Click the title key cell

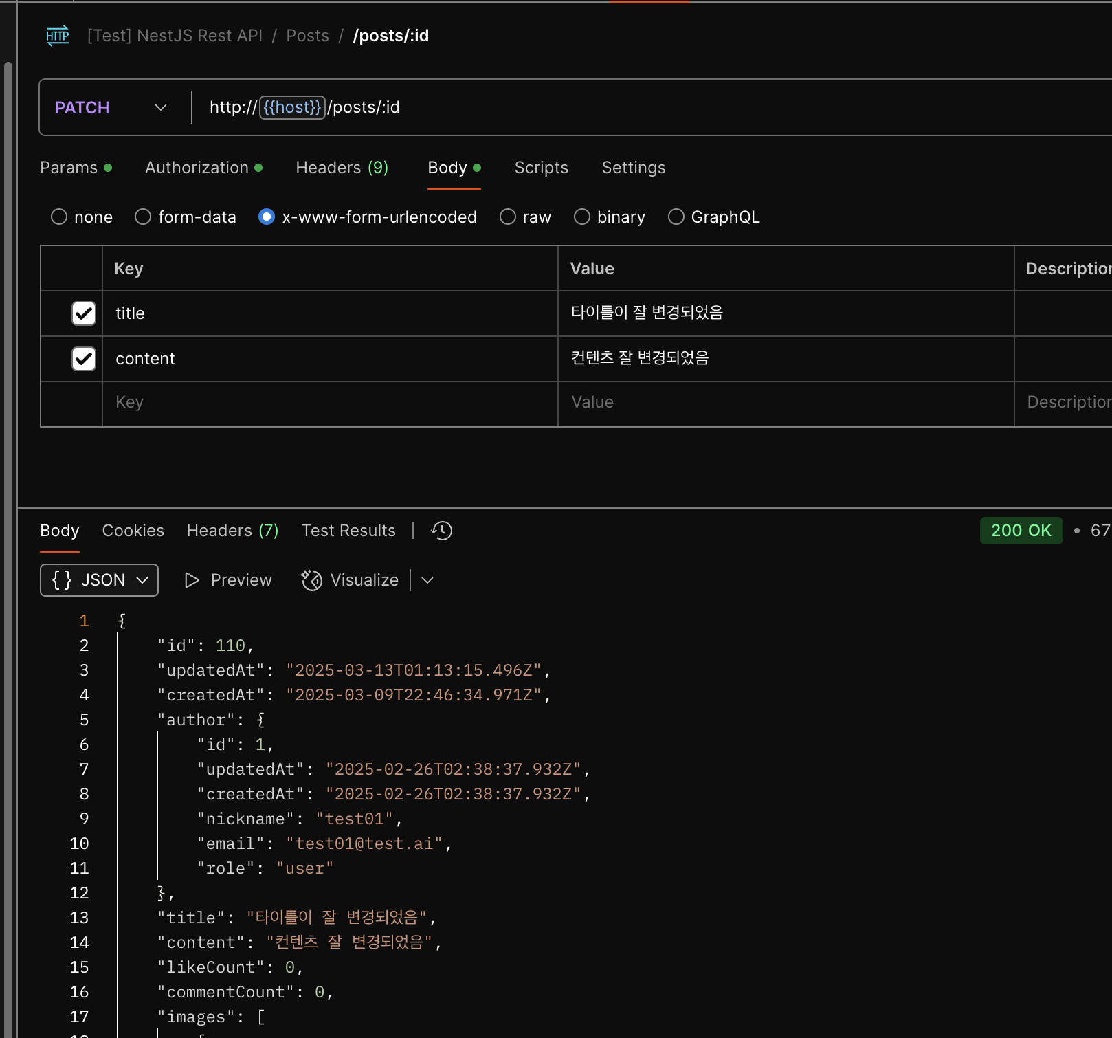click(x=330, y=313)
